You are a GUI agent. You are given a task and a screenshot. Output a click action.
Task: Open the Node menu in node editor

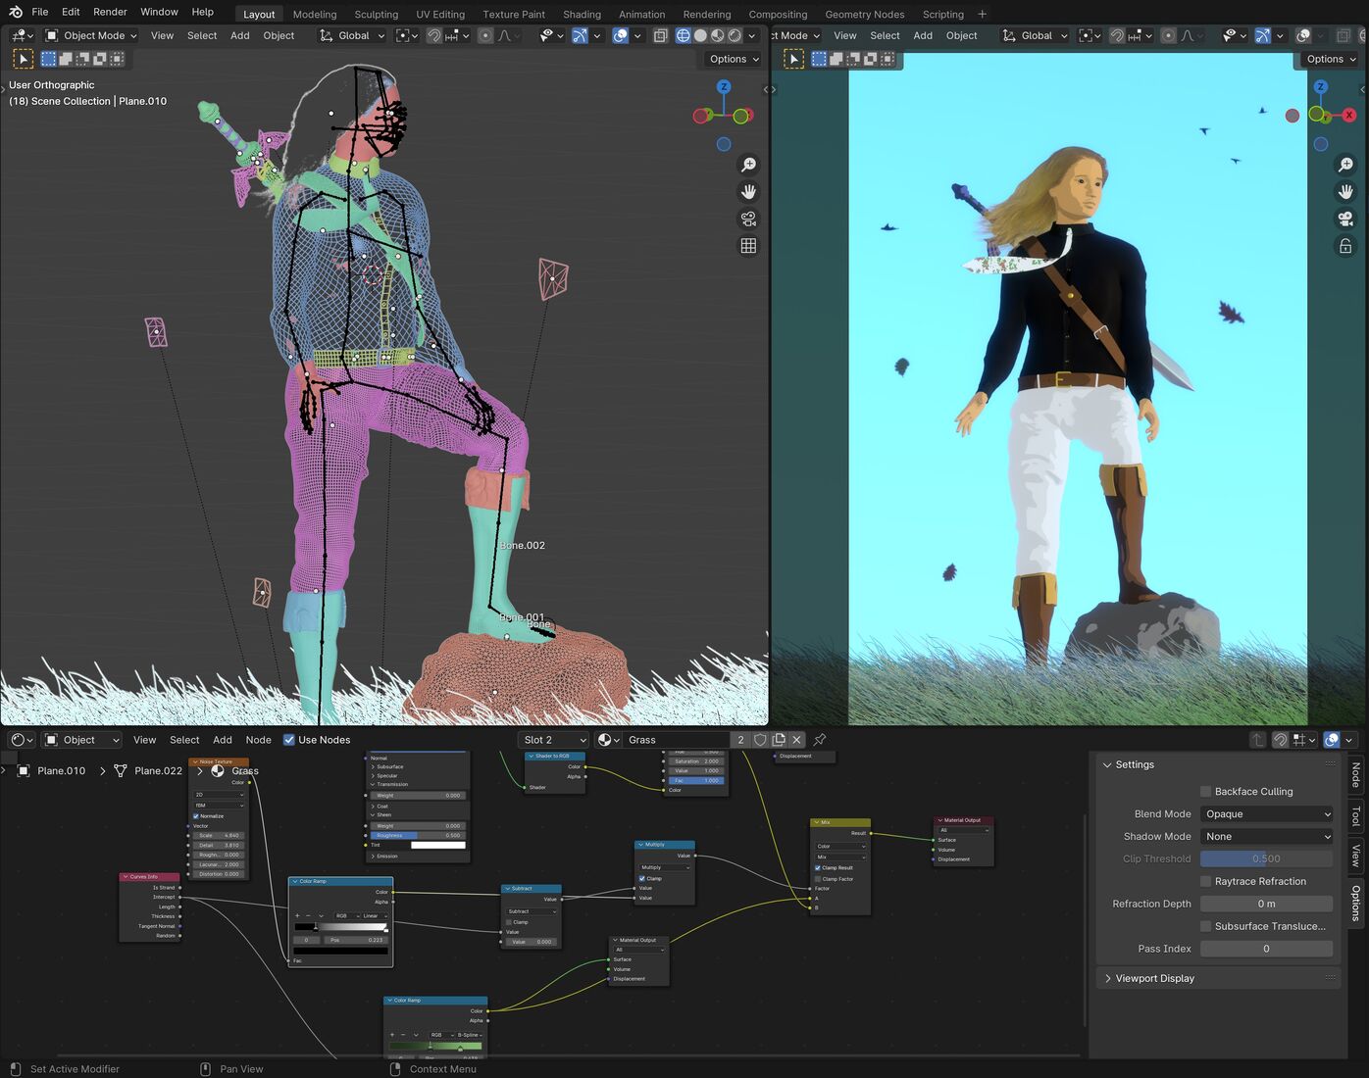pos(258,740)
